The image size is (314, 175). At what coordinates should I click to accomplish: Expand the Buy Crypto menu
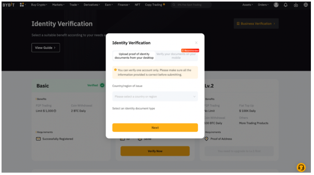39,5
